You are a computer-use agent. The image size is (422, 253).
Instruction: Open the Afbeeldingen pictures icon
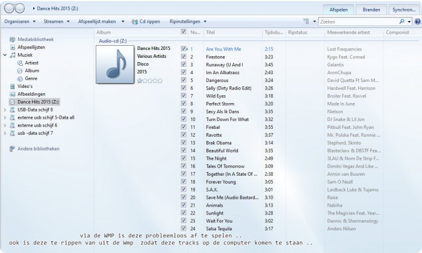point(13,94)
